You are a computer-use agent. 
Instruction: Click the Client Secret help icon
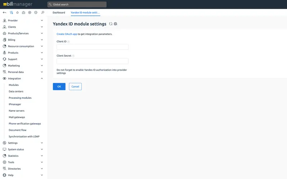73,56
